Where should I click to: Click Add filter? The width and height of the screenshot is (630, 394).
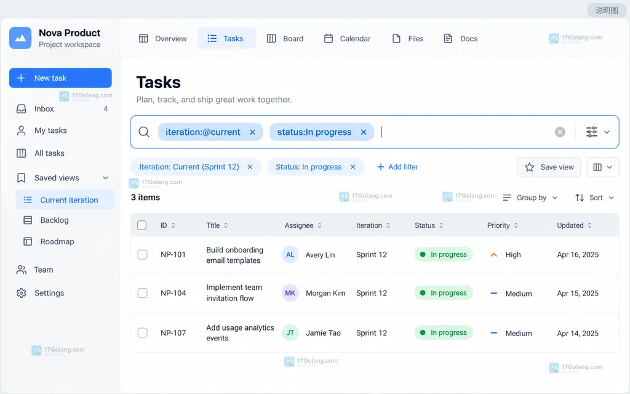[397, 167]
